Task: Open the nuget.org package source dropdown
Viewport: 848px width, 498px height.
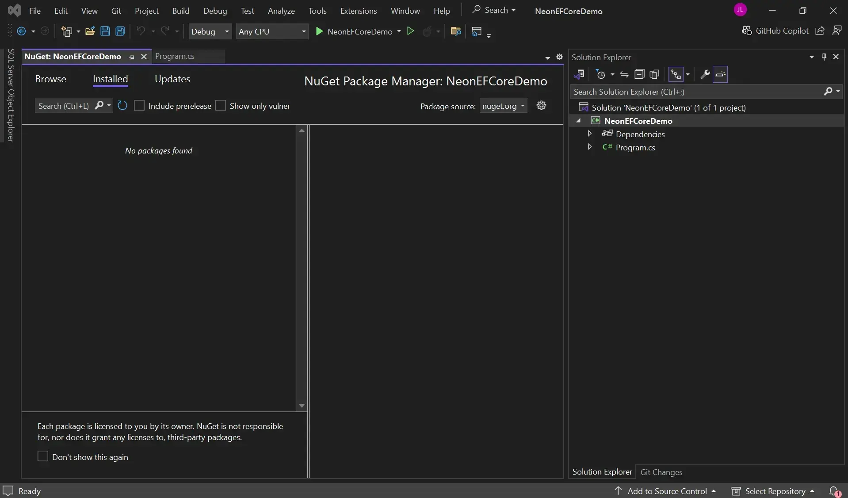Action: [x=504, y=106]
